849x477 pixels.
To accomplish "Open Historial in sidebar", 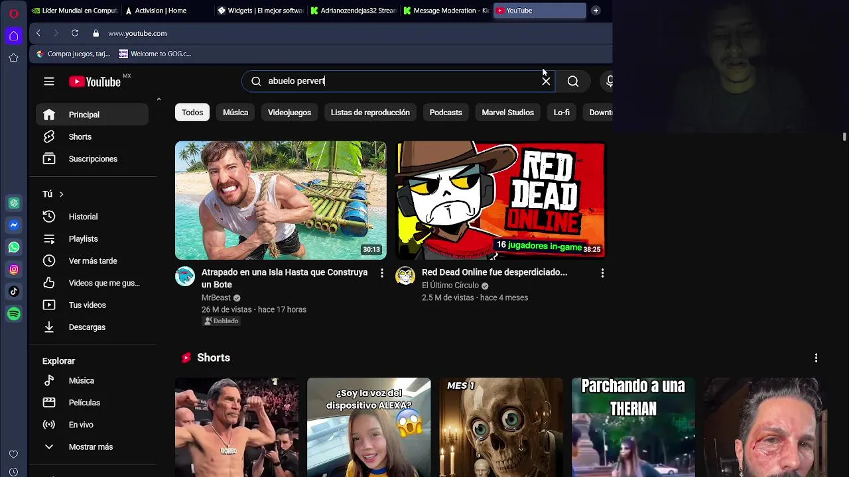I will [x=92, y=217].
